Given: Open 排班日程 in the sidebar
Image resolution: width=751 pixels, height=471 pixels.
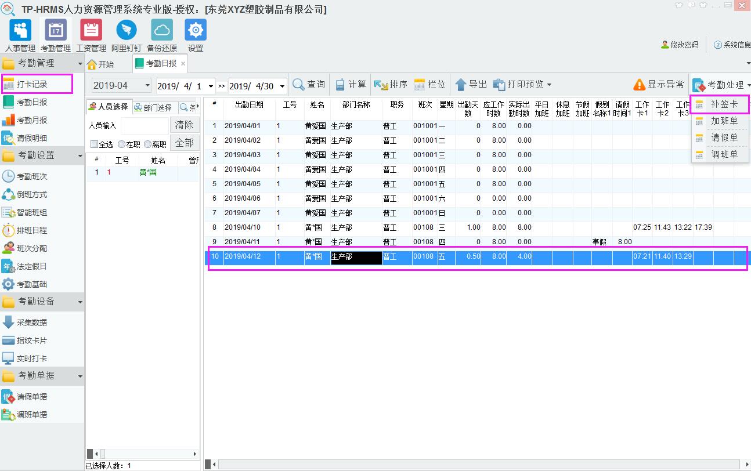Looking at the screenshot, I should coord(32,230).
